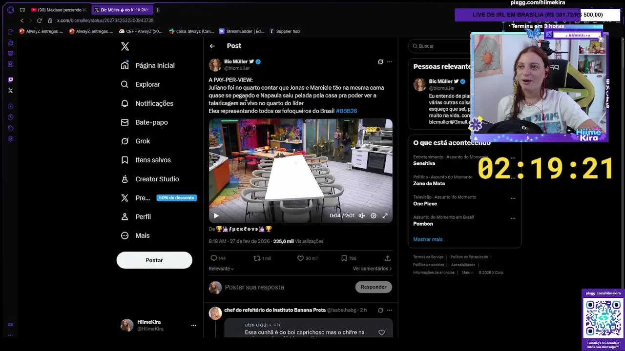This screenshot has height=351, width=625.
Task: Open Sensitiva trend more options
Action: coord(513,157)
